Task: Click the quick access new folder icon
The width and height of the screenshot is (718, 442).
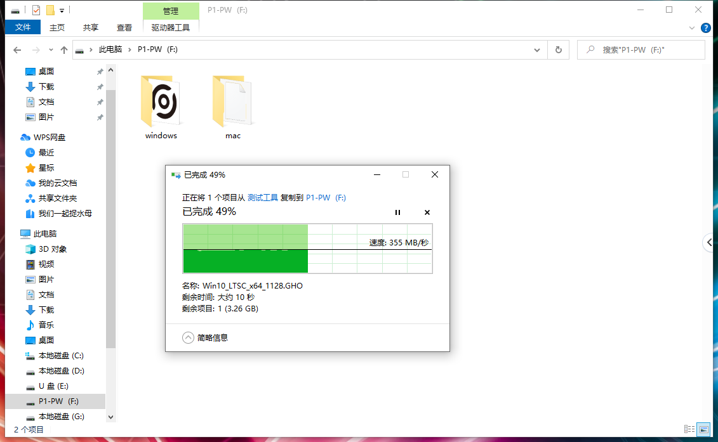Action: [x=50, y=10]
